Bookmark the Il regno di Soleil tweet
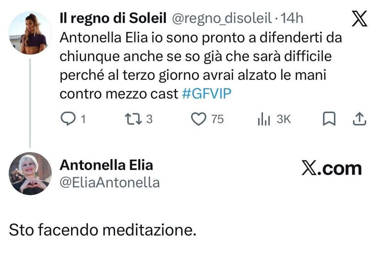 pyautogui.click(x=329, y=119)
